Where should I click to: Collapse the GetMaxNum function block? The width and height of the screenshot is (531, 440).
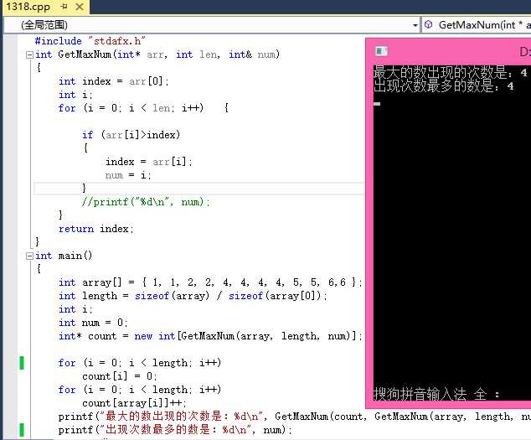click(x=30, y=54)
